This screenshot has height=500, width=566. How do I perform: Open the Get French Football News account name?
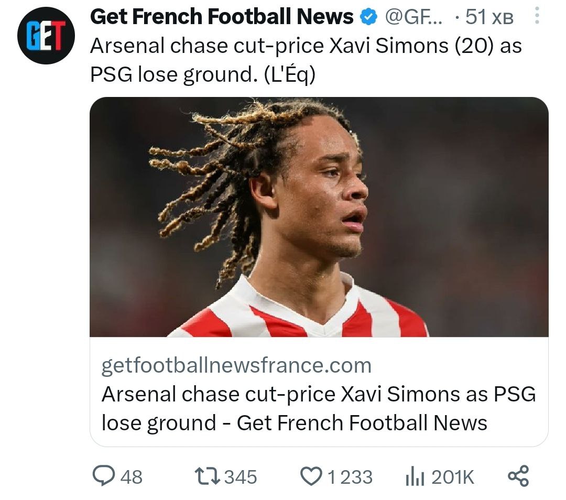click(222, 18)
